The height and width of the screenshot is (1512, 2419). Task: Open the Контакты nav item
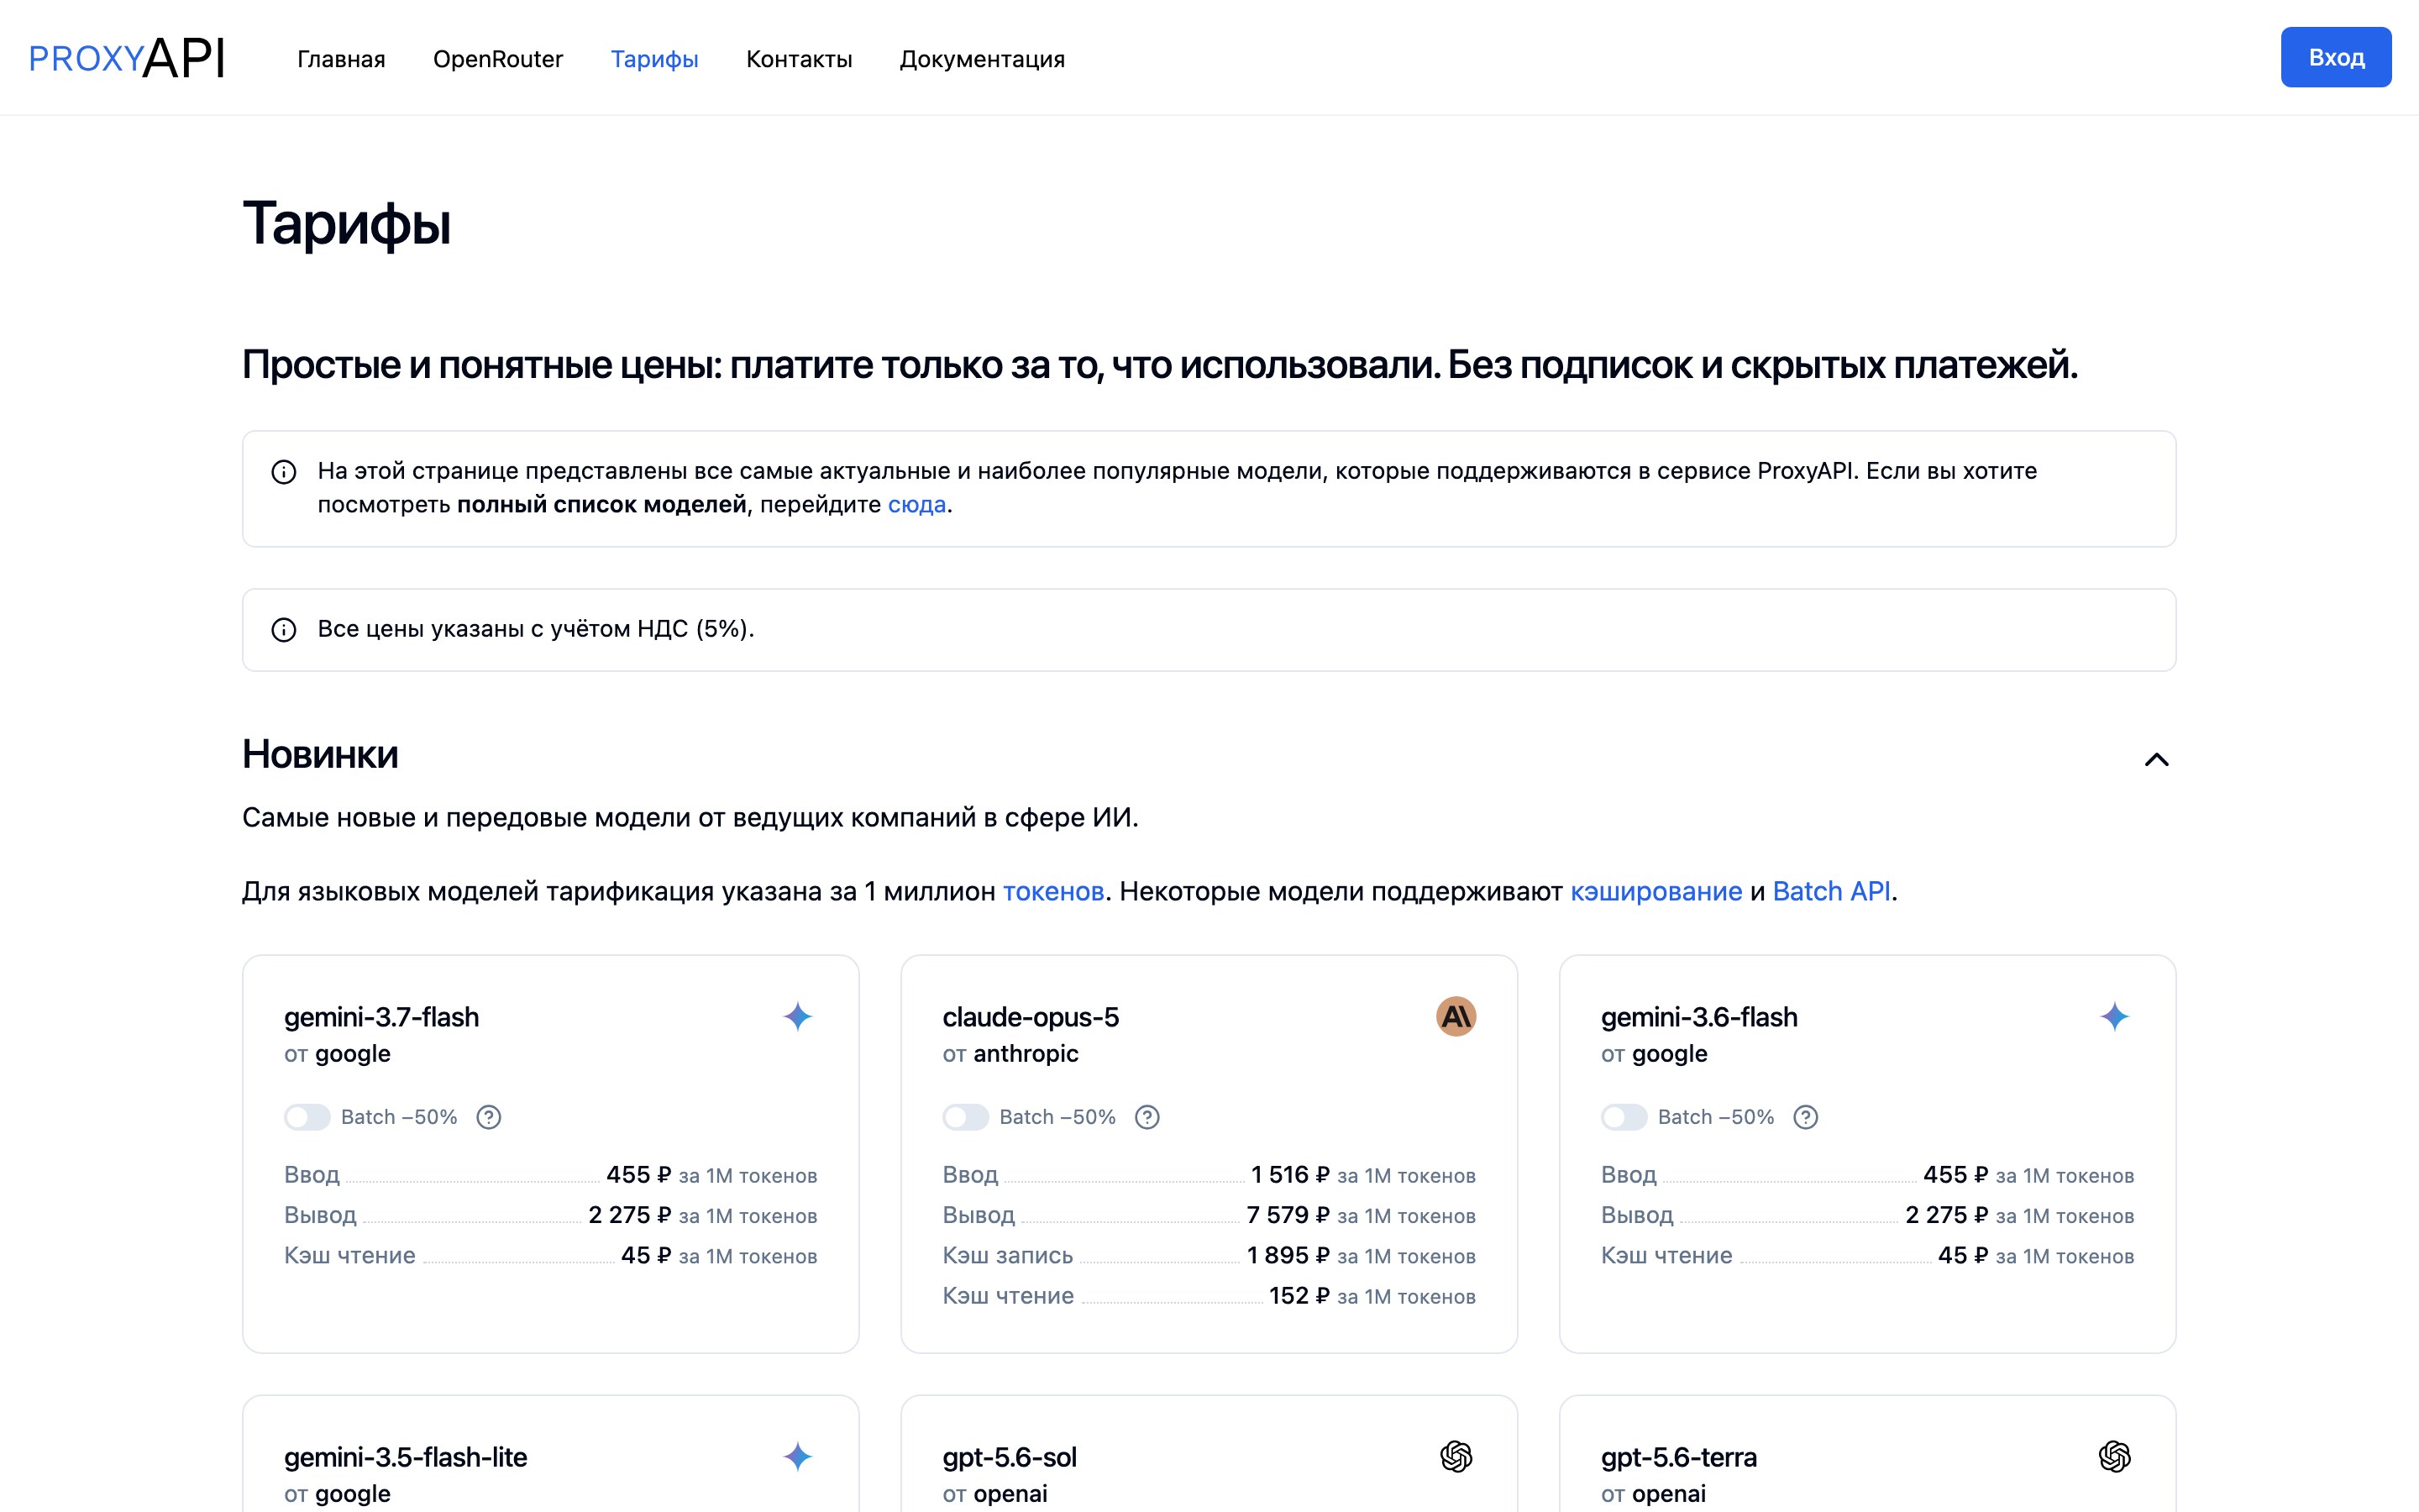pos(799,59)
